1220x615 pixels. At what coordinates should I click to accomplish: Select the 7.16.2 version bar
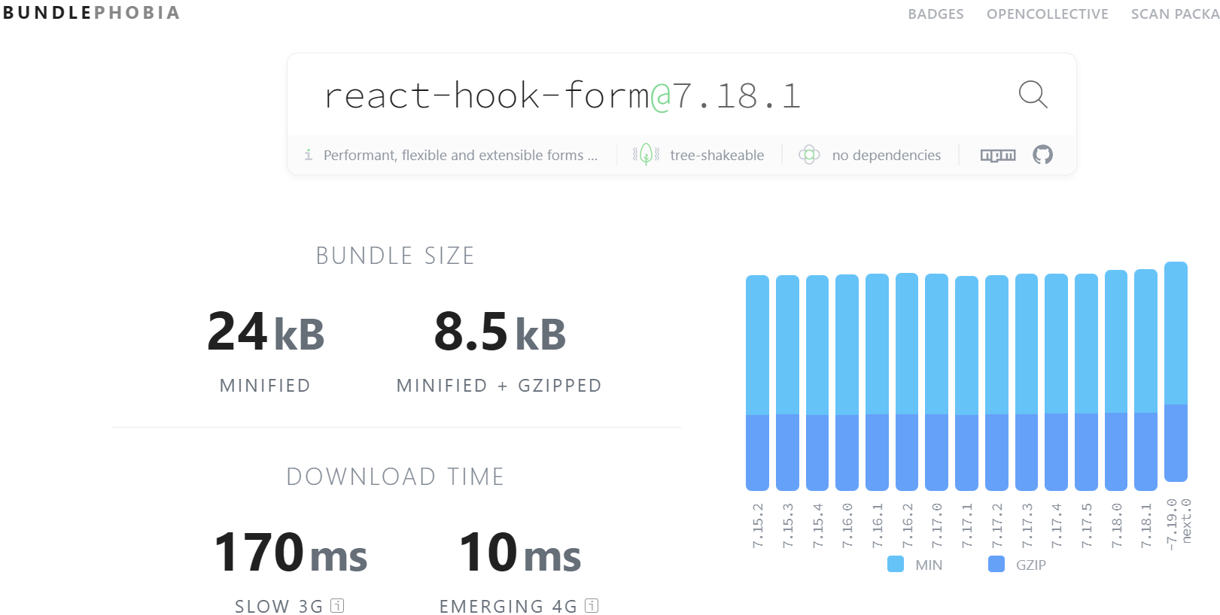coord(907,382)
